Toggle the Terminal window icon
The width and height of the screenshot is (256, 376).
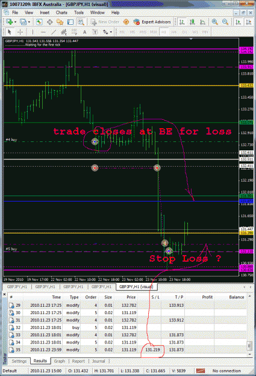click(70, 22)
